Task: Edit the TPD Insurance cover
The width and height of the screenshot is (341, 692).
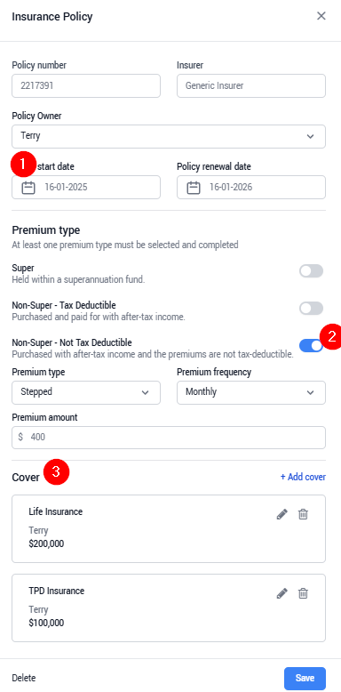Action: point(282,593)
